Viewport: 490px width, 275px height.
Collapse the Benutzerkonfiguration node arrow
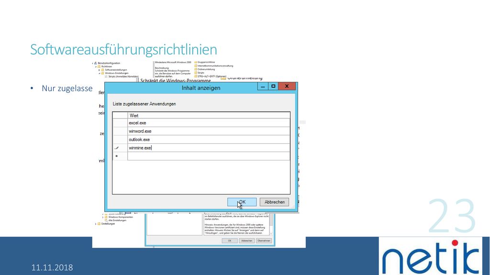click(92, 63)
